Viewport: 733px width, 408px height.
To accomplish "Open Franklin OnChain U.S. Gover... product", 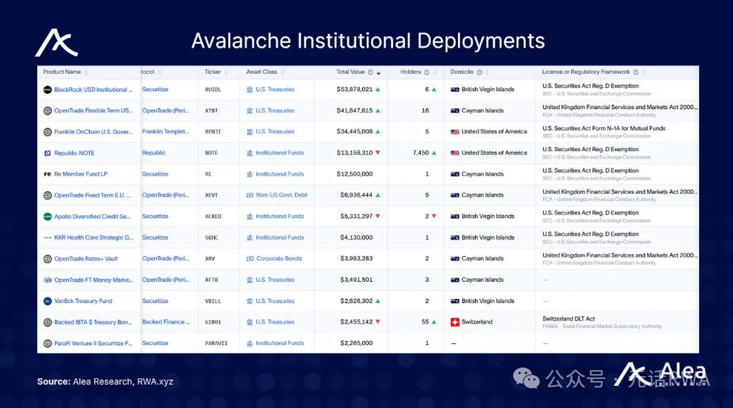I will tap(93, 132).
